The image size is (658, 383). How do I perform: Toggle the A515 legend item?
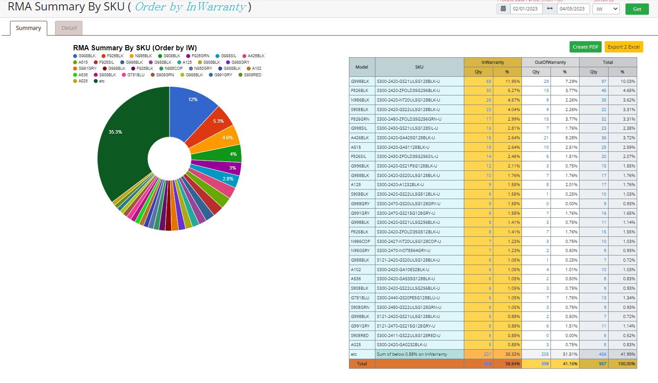pos(81,62)
